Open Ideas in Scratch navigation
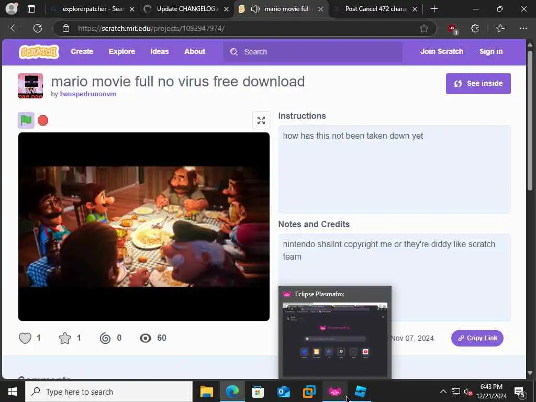 pyautogui.click(x=160, y=52)
